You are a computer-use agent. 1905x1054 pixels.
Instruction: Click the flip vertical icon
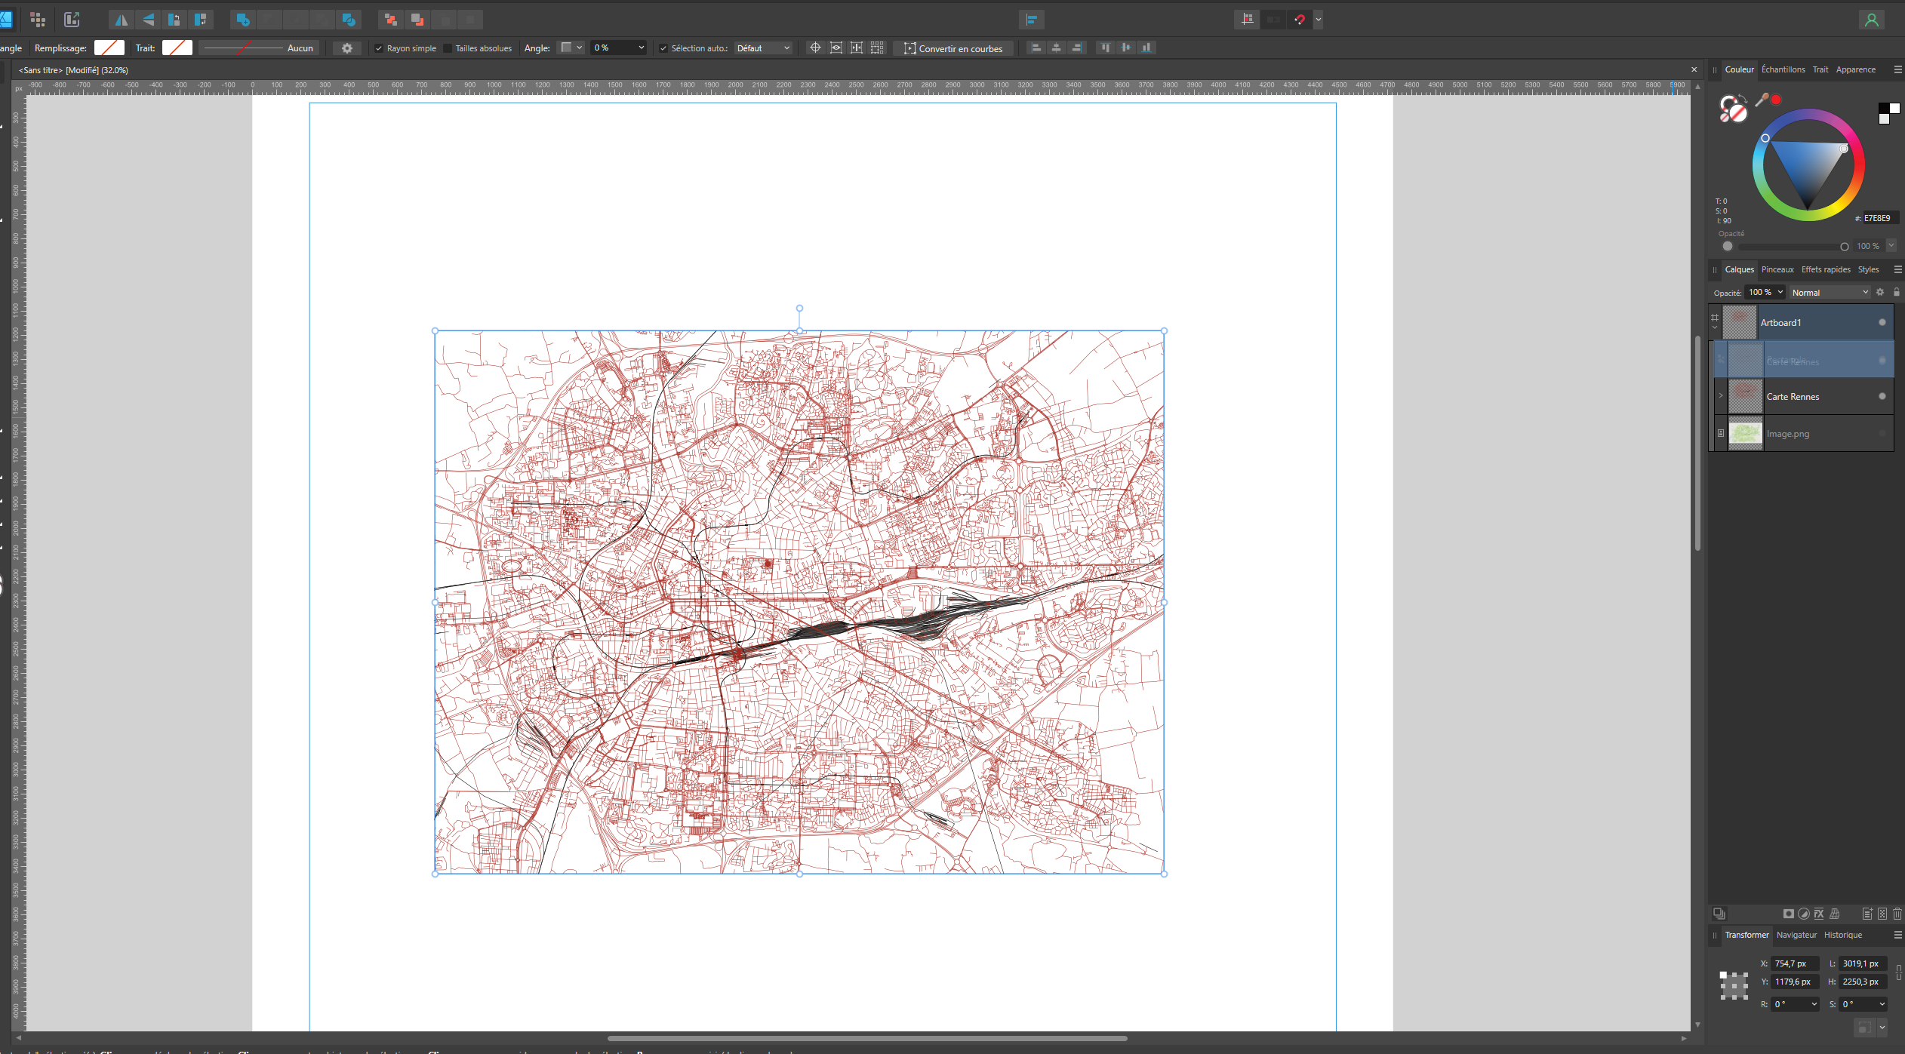(x=148, y=20)
